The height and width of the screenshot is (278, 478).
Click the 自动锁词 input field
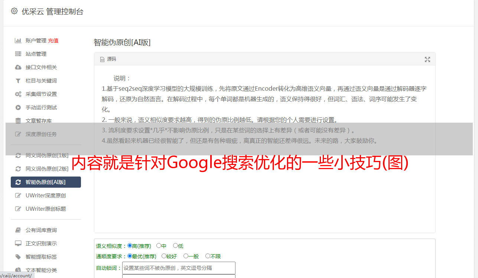179,268
